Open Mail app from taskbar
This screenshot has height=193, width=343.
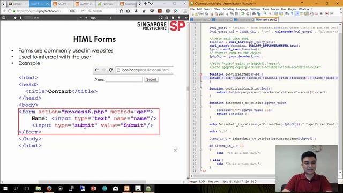click(x=116, y=188)
